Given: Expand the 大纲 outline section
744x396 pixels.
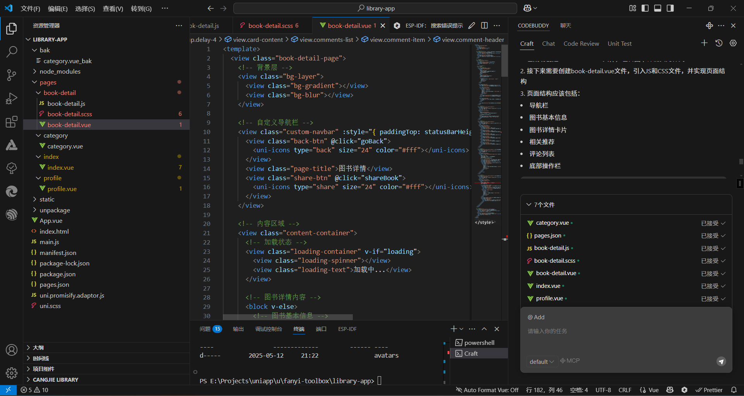Looking at the screenshot, I should (x=107, y=348).
